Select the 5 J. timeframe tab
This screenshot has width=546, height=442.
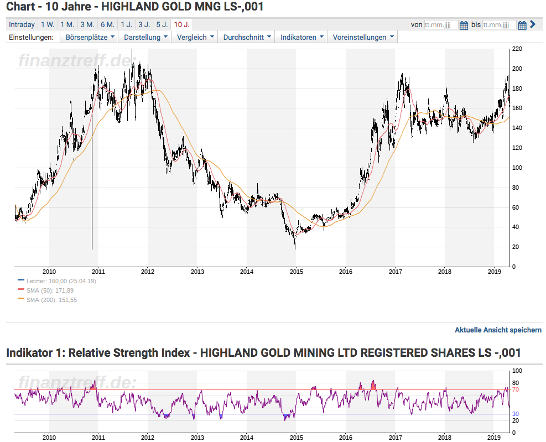tap(162, 25)
